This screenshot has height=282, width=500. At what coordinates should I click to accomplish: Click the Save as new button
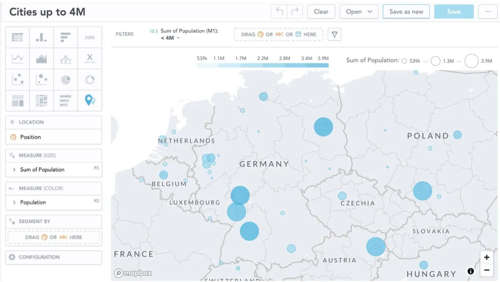coord(406,11)
